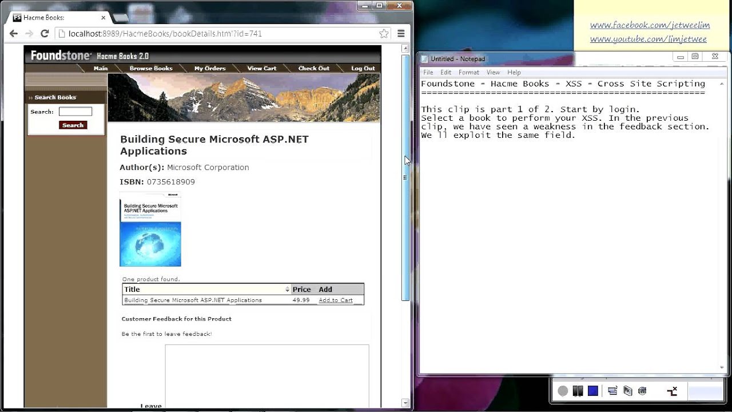Reload the page with the refresh icon
This screenshot has width=732, height=412.
click(45, 34)
